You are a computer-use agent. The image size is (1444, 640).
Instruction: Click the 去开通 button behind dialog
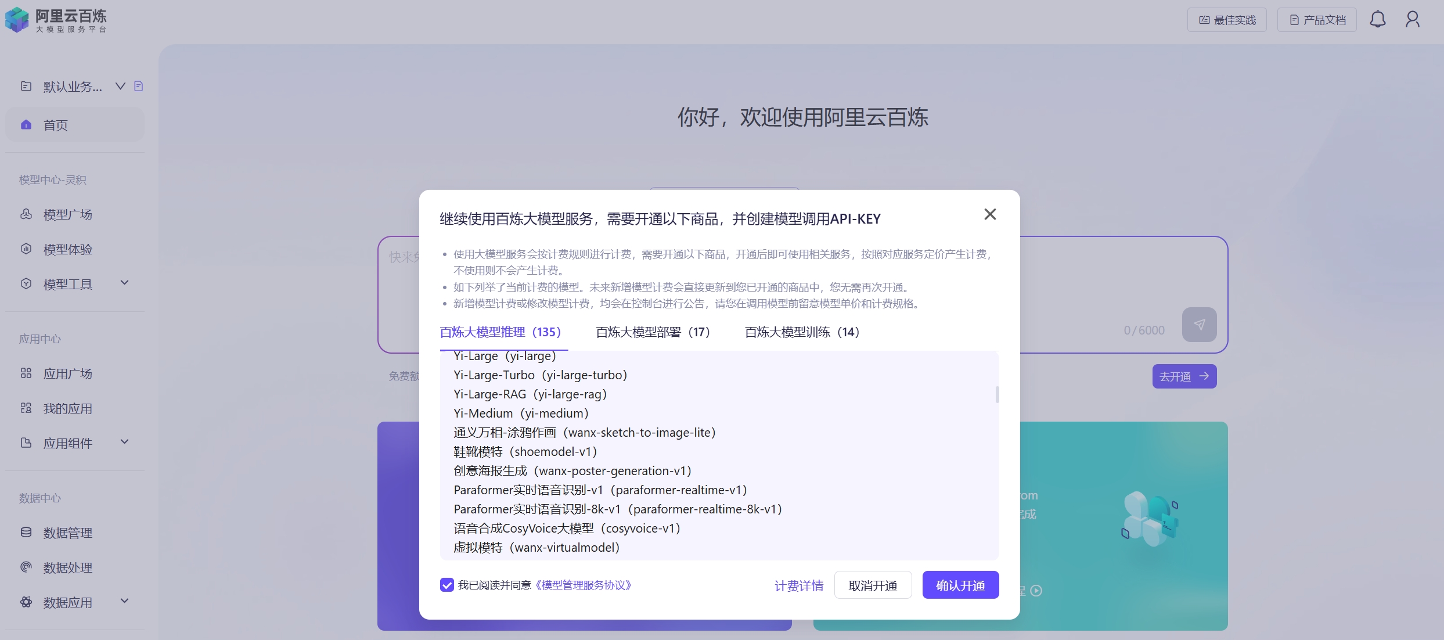[x=1184, y=376]
